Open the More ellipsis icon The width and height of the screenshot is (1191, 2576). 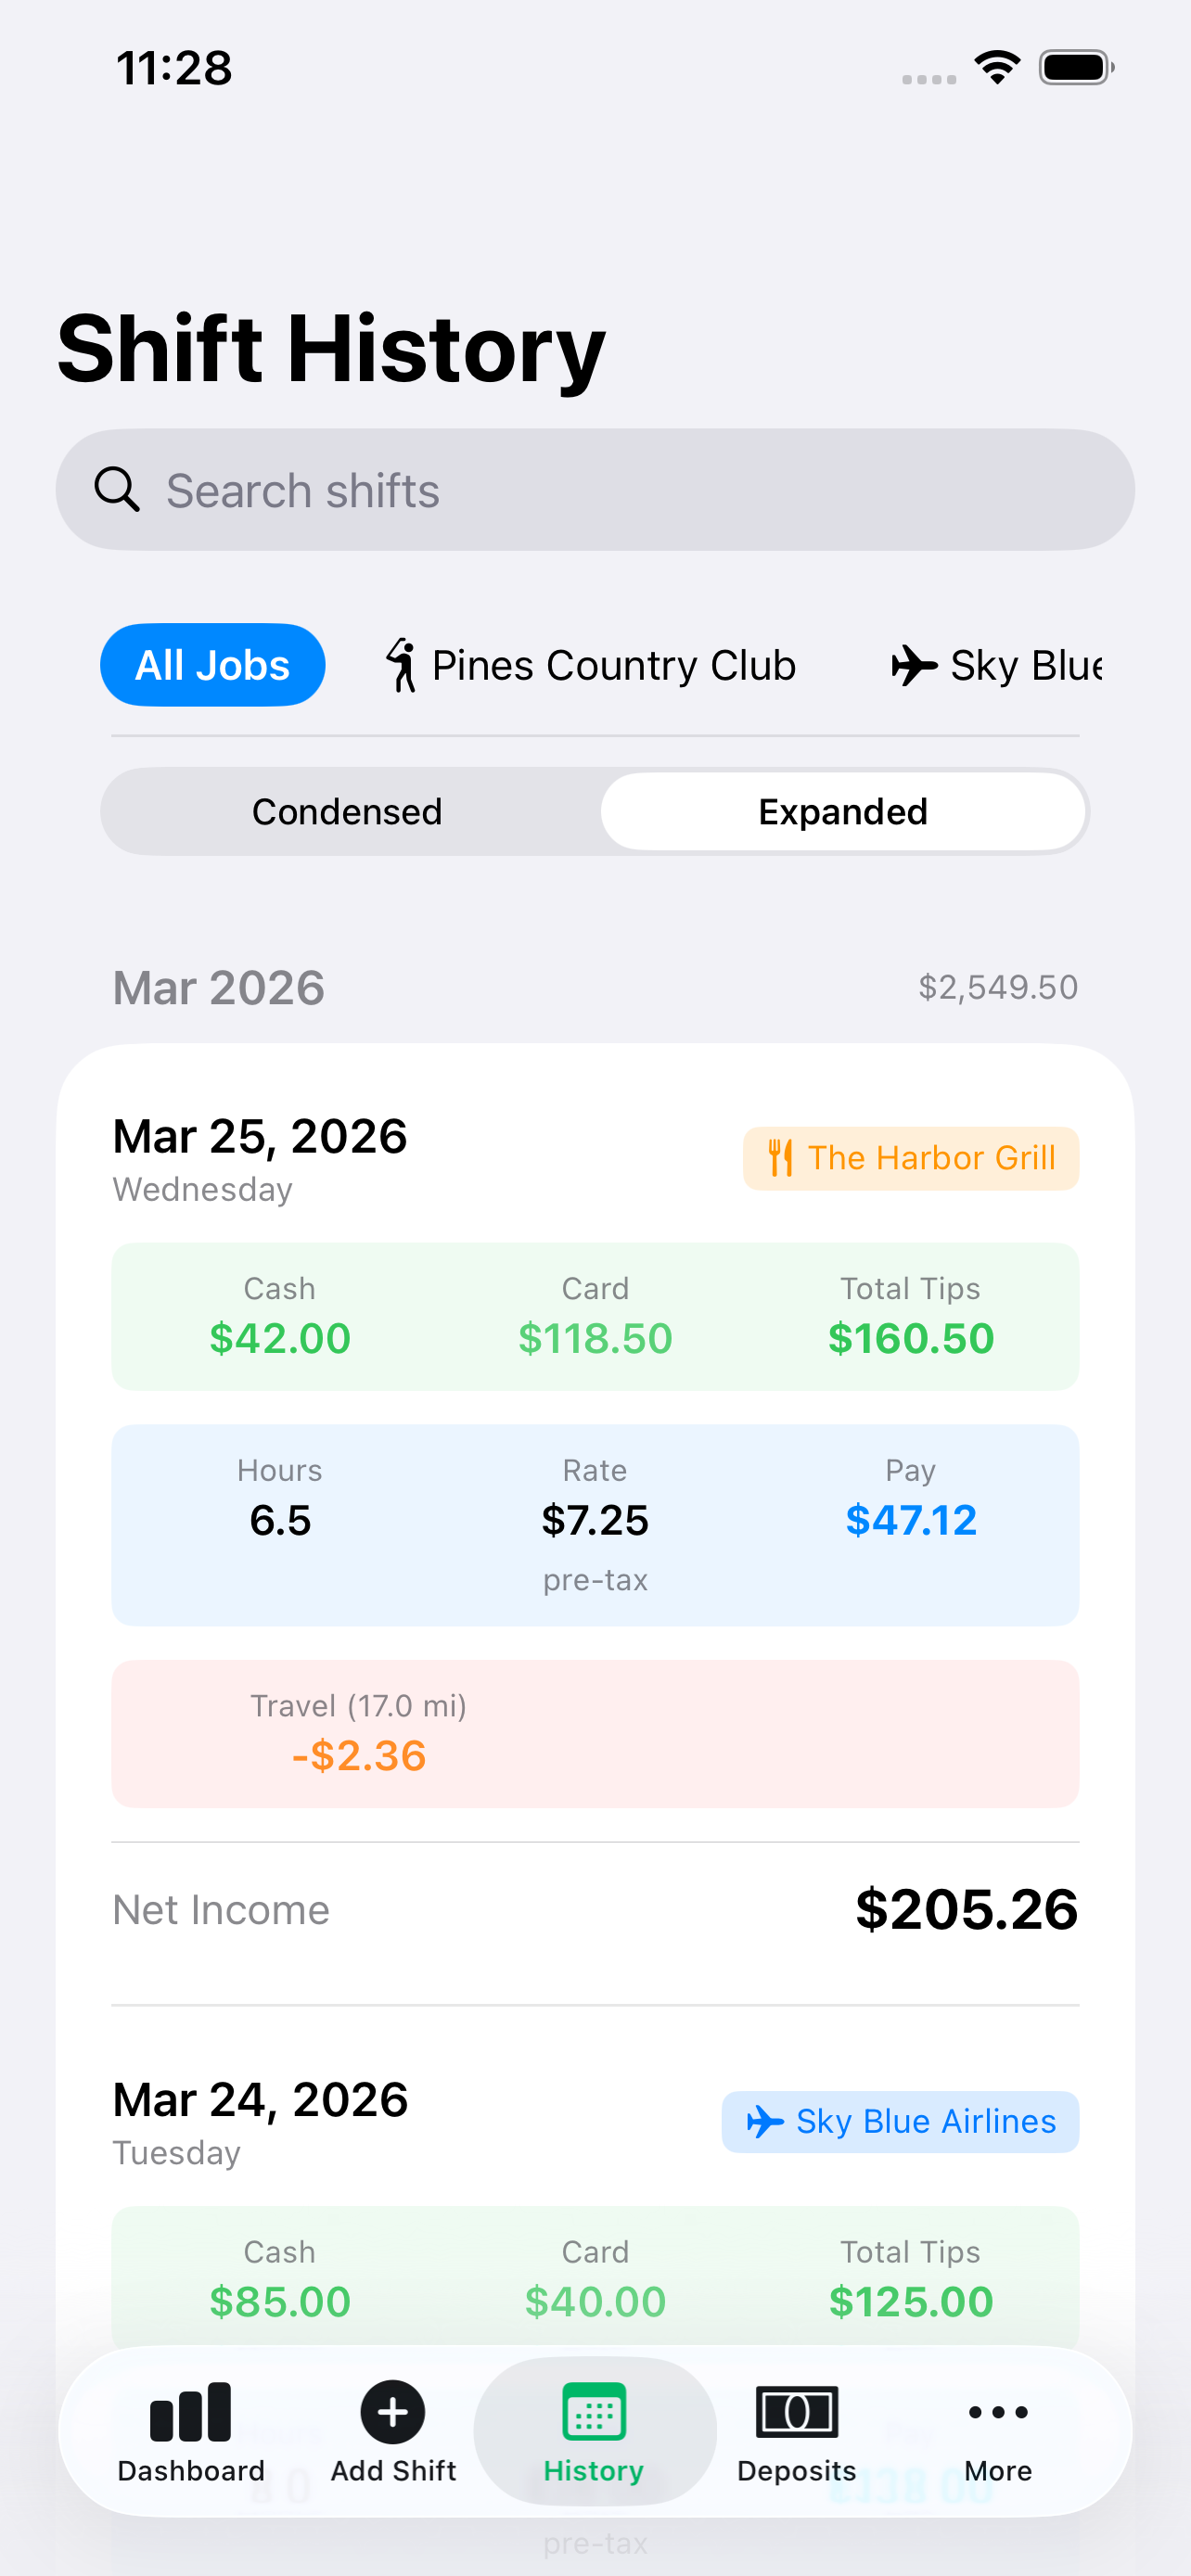pos(997,2412)
